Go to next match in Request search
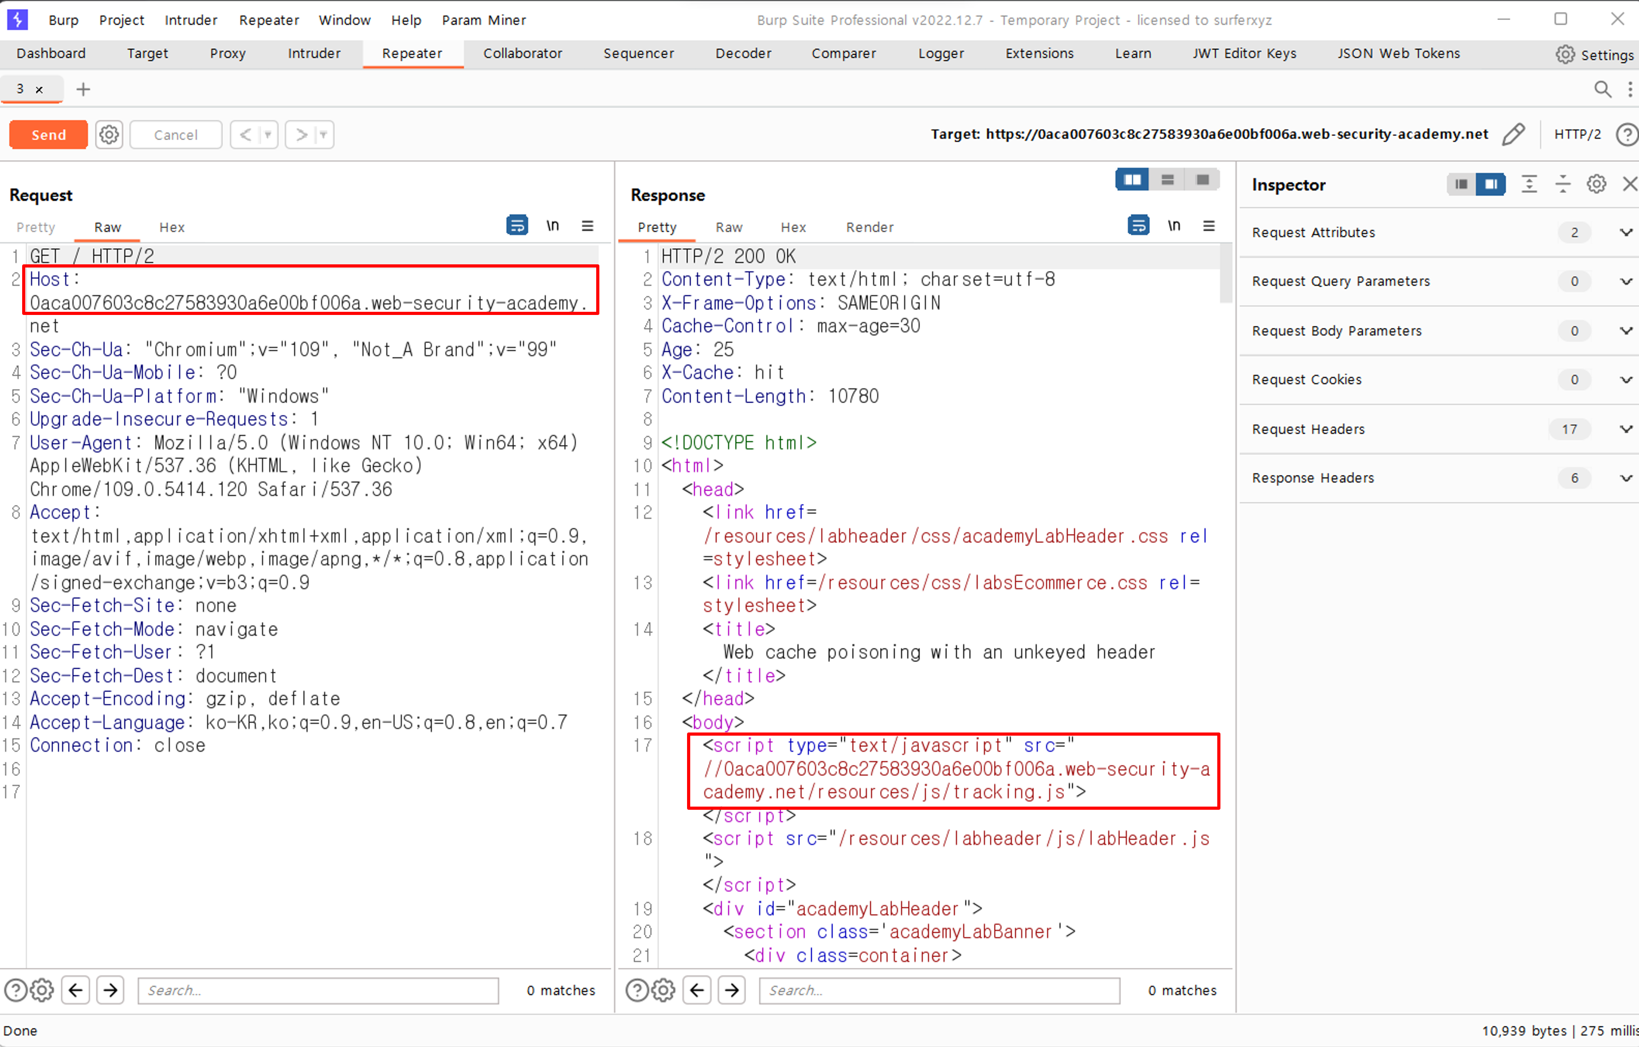The image size is (1639, 1047). click(x=110, y=990)
